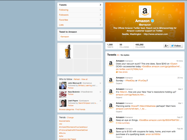Viewport: 187px width, 140px height.
Task: Expand the Sunday RestDay tweet
Action: coord(119,84)
